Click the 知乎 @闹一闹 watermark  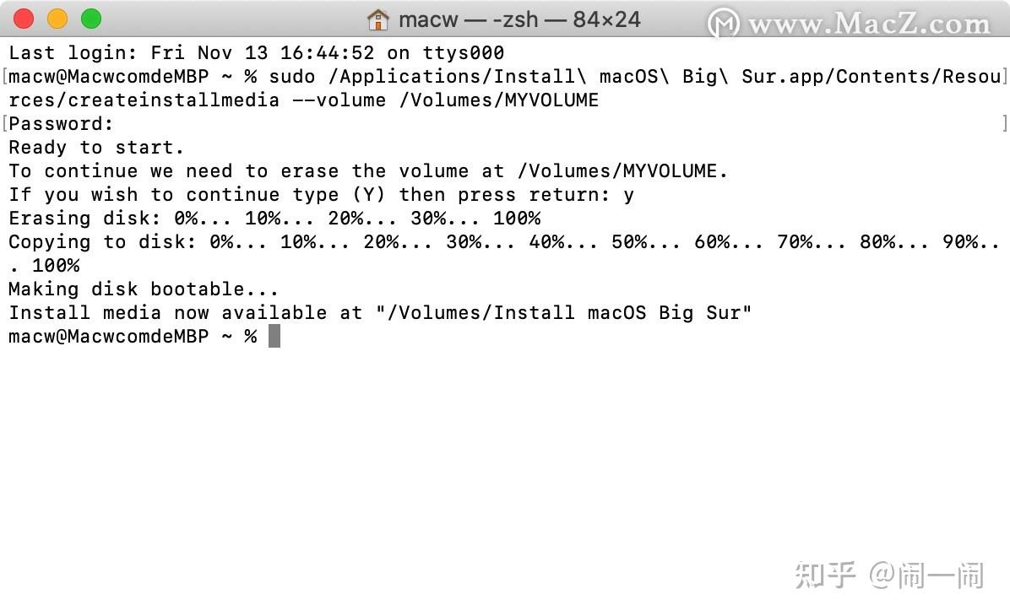coord(889,575)
